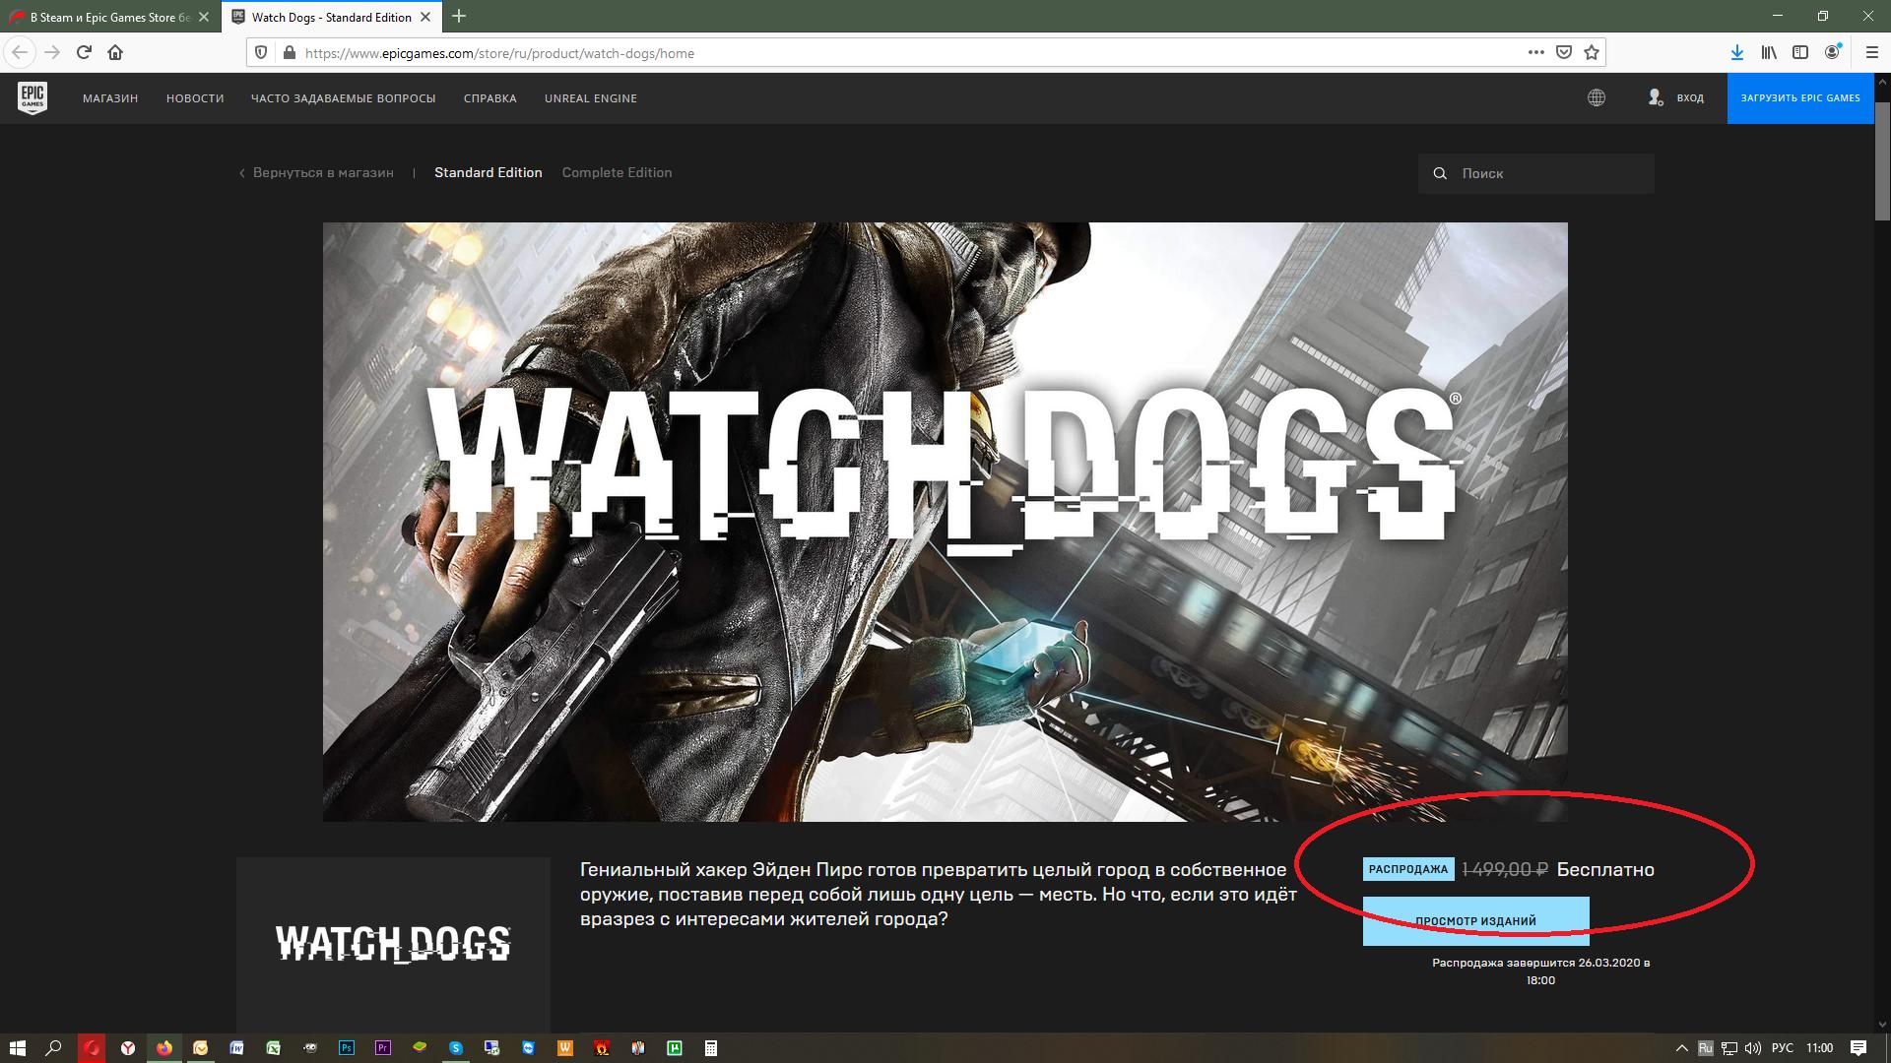Open Photoshop from the taskbar
Image resolution: width=1891 pixels, height=1063 pixels.
[x=347, y=1048]
